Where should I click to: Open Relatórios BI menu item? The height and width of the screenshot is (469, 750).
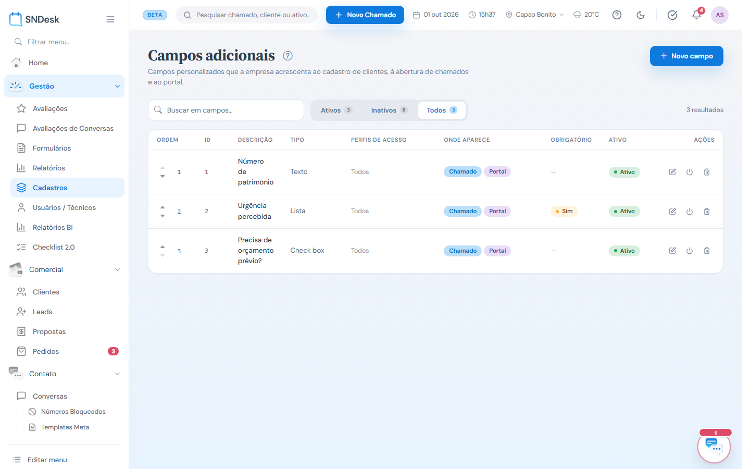click(x=67, y=227)
